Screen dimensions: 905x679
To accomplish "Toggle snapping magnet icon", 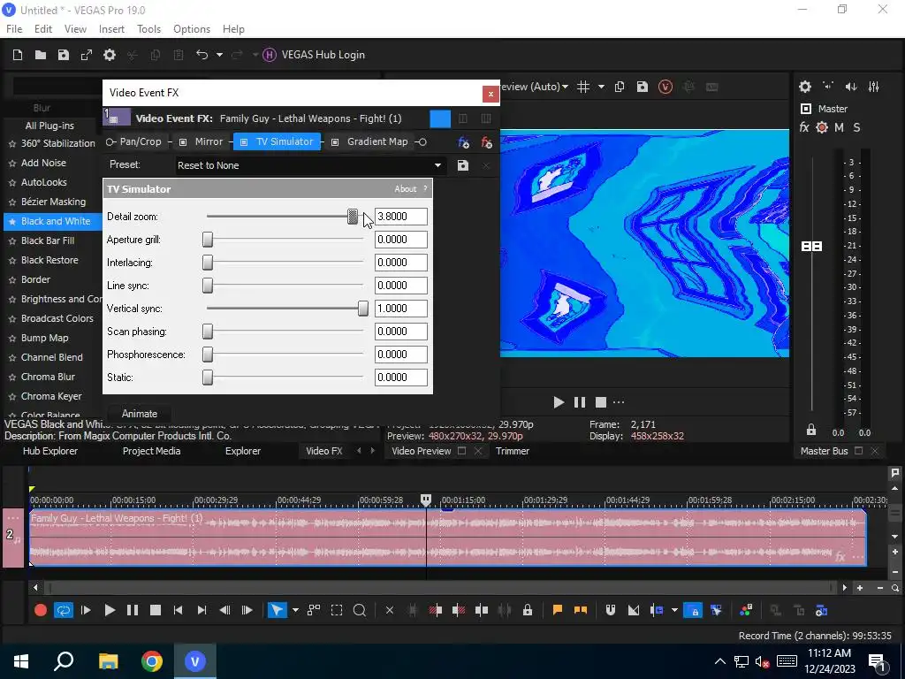I will (611, 610).
